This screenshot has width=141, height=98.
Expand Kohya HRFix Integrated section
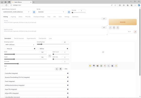[37, 93]
